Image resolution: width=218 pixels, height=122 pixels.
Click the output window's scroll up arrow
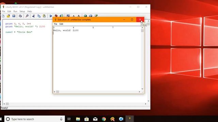coord(142,28)
